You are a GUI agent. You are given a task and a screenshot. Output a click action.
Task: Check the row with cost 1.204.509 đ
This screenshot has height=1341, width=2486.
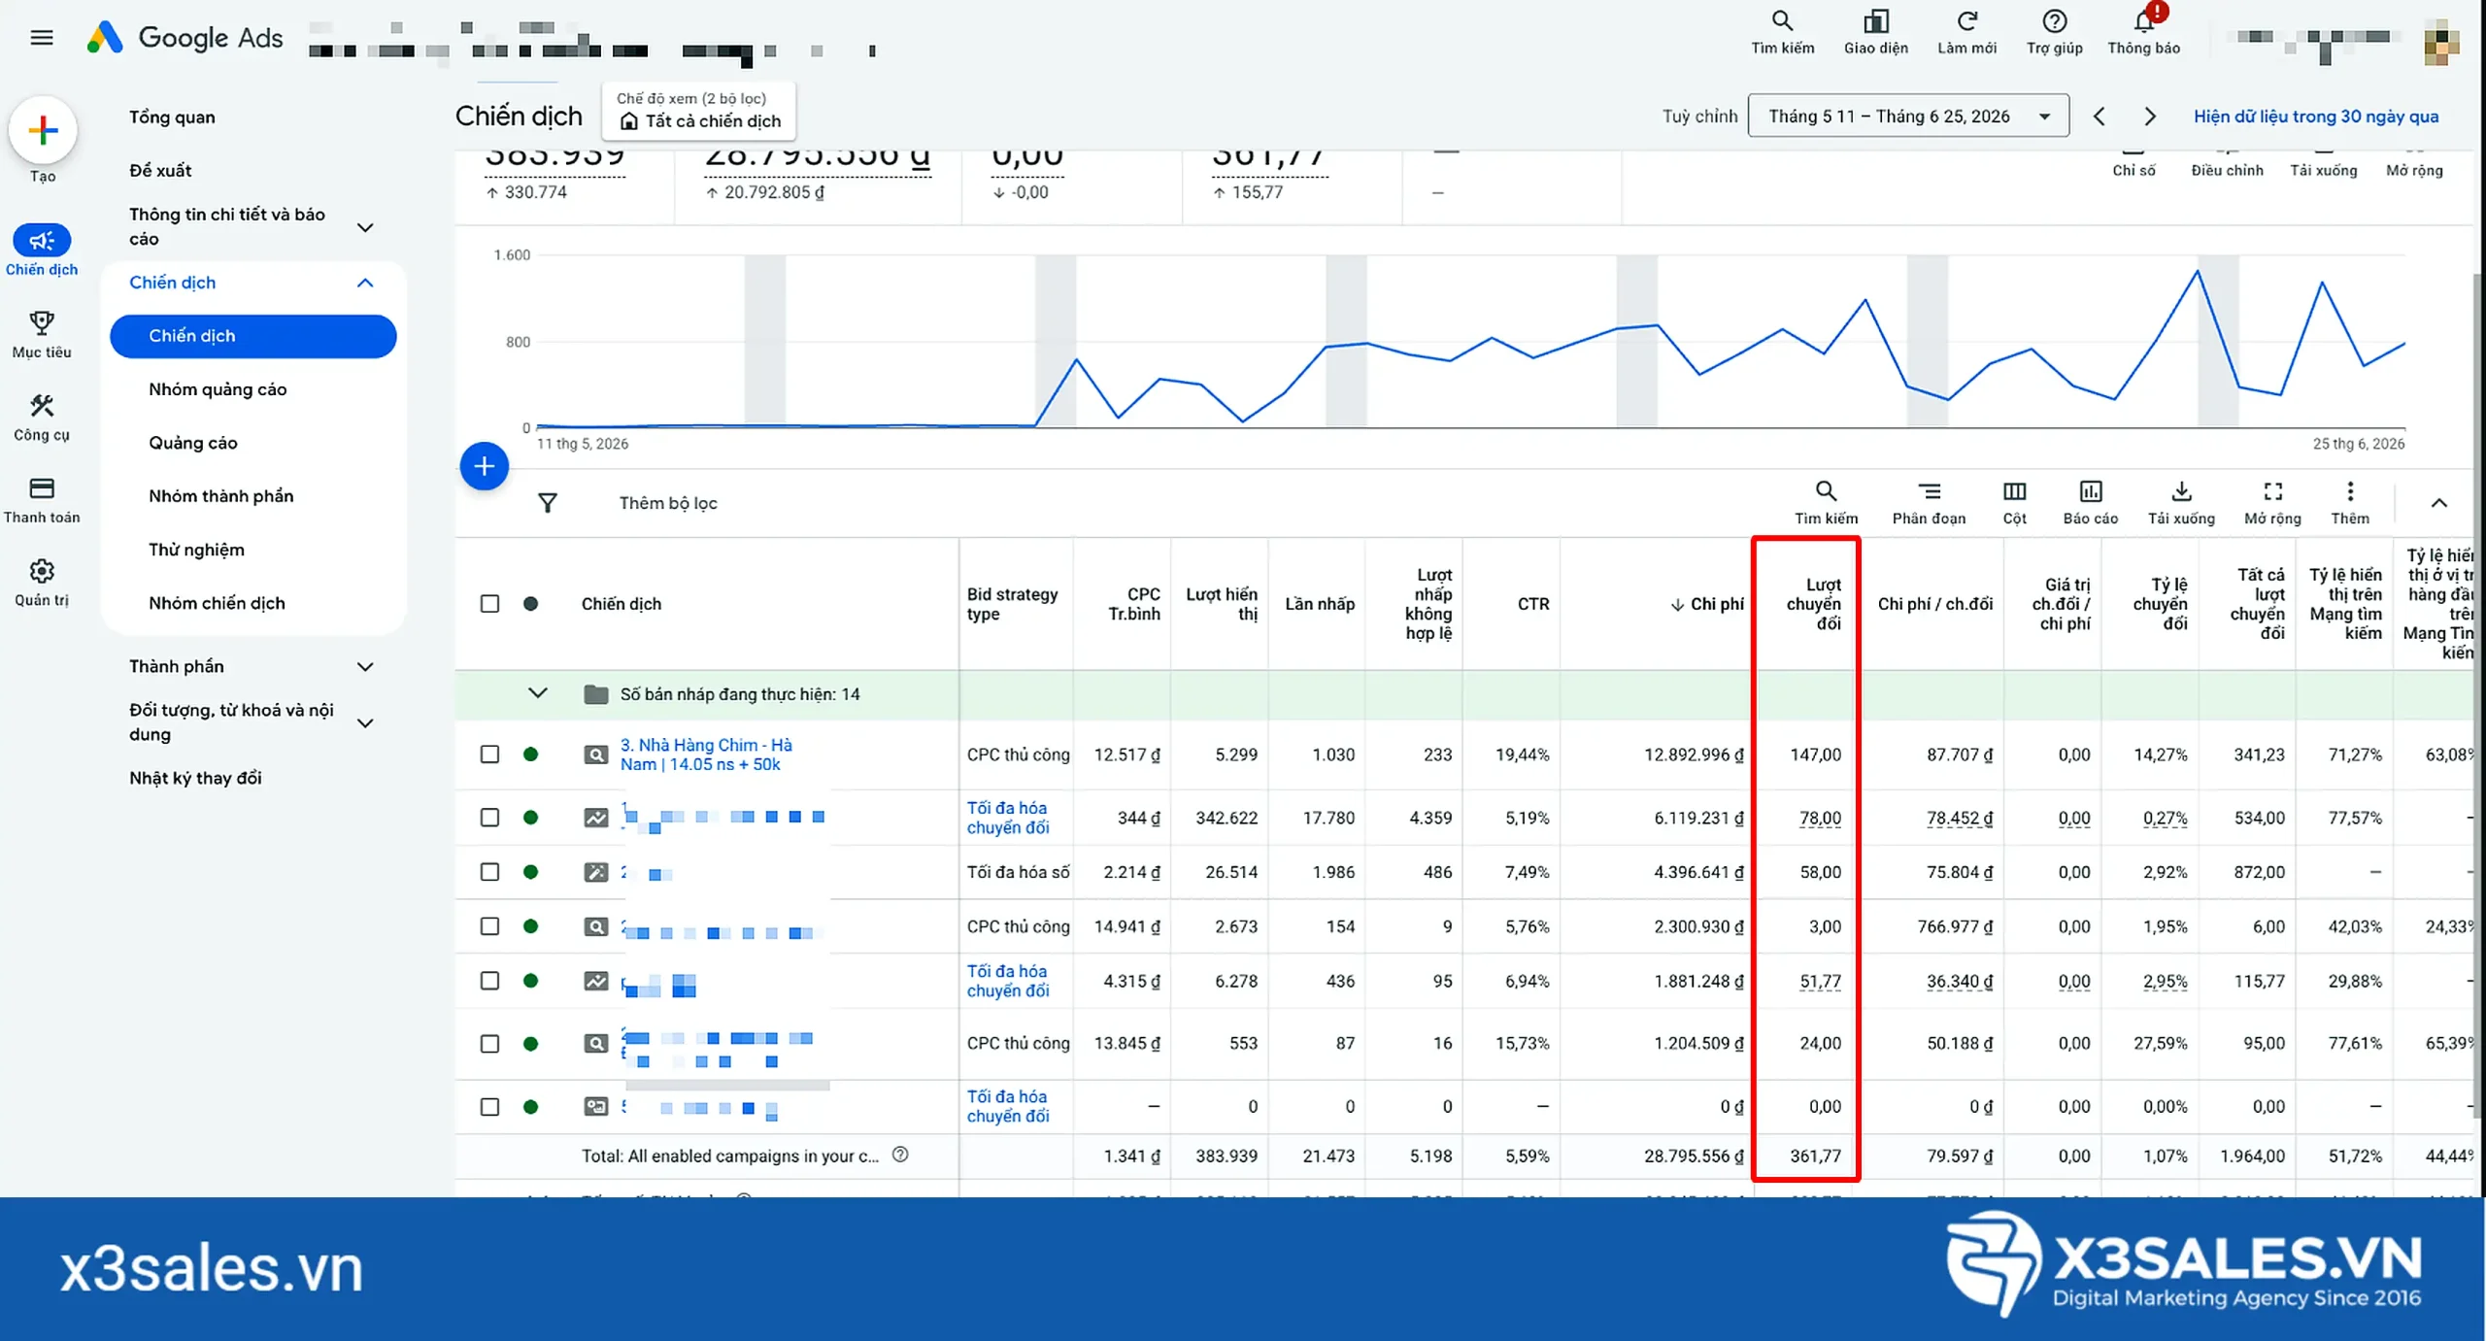tap(489, 1043)
